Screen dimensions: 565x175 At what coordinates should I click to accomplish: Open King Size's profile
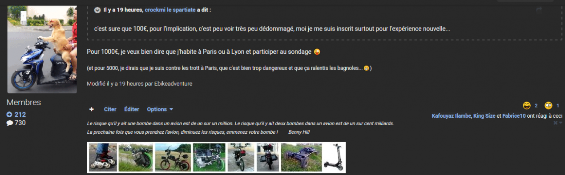484,115
